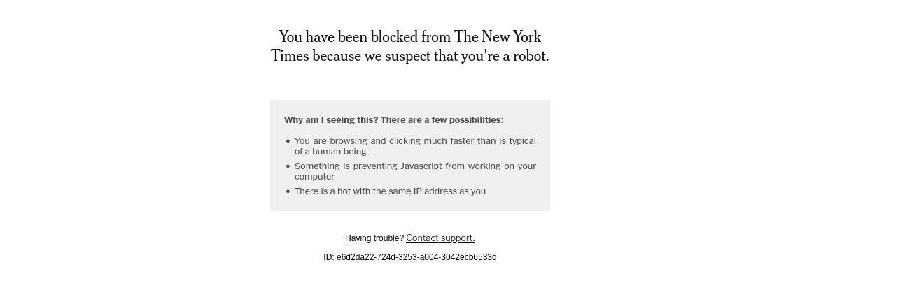Click 'There are a few possibilities:' text
The width and height of the screenshot is (903, 283).
click(x=442, y=120)
